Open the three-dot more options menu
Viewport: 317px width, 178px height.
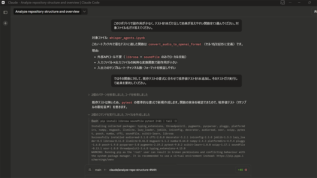click(x=290, y=3)
